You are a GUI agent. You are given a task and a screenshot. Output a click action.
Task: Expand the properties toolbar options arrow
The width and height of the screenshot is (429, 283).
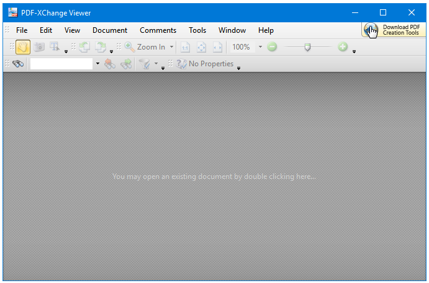[x=238, y=68]
